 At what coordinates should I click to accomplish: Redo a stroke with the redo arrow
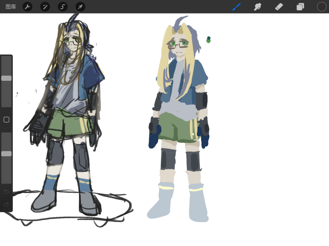(x=7, y=204)
